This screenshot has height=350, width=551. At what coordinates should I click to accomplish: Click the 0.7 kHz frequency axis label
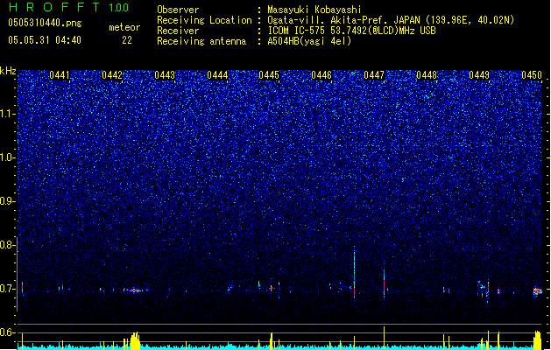coord(8,289)
